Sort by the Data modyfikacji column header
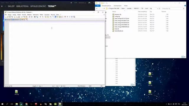Viewport: 189px width, 106px height. pos(142,11)
